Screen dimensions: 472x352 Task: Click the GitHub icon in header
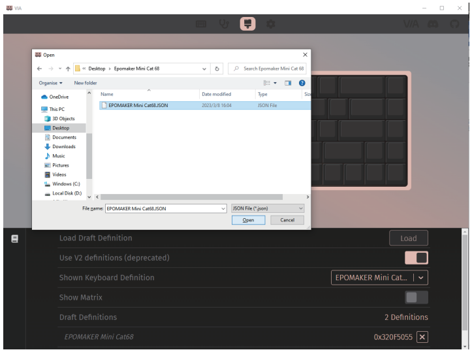[454, 24]
